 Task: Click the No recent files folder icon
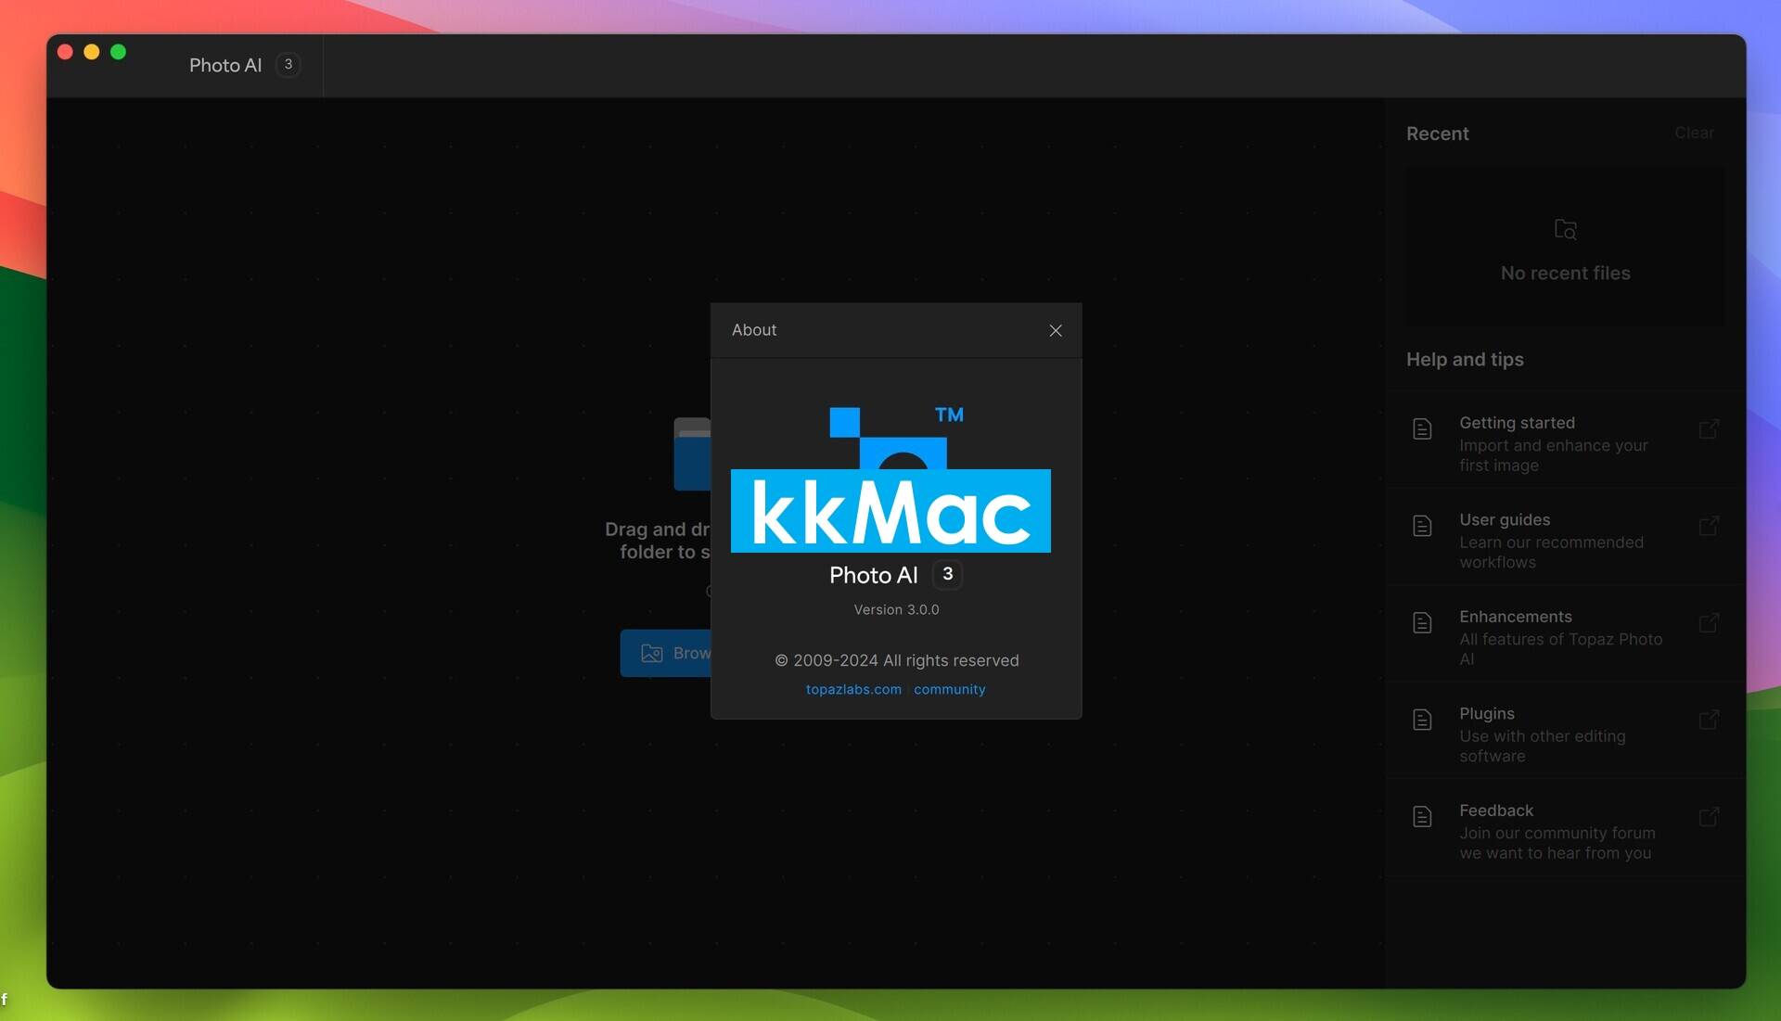pos(1565,229)
